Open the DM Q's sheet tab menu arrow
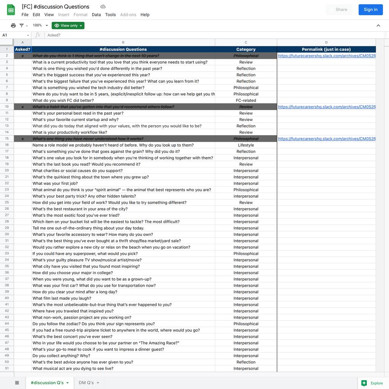Image resolution: width=389 pixels, height=389 pixels. tap(98, 383)
